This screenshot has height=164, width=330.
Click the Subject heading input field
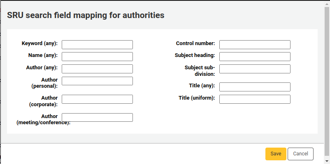pyautogui.click(x=255, y=57)
